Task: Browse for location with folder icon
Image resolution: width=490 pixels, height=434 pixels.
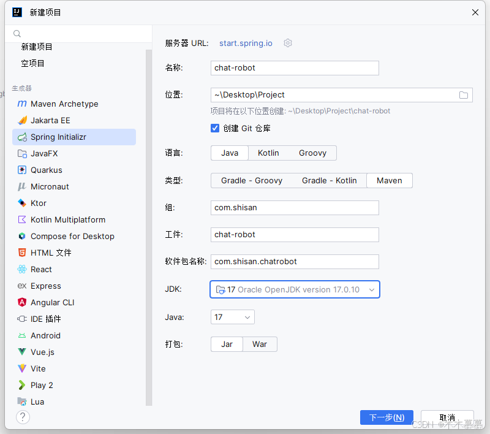Action: pyautogui.click(x=464, y=95)
